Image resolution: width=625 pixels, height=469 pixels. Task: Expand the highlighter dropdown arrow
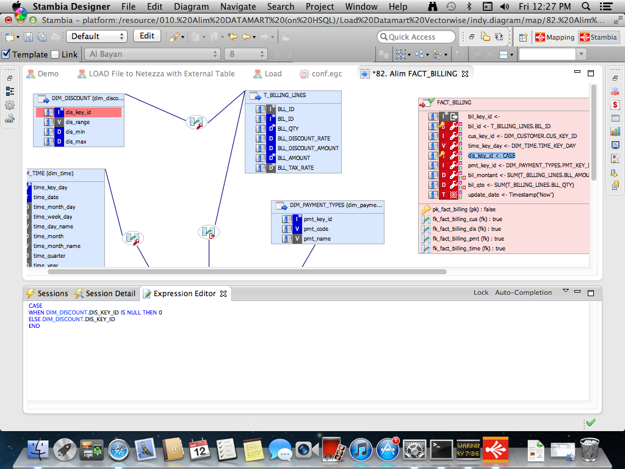[x=182, y=37]
